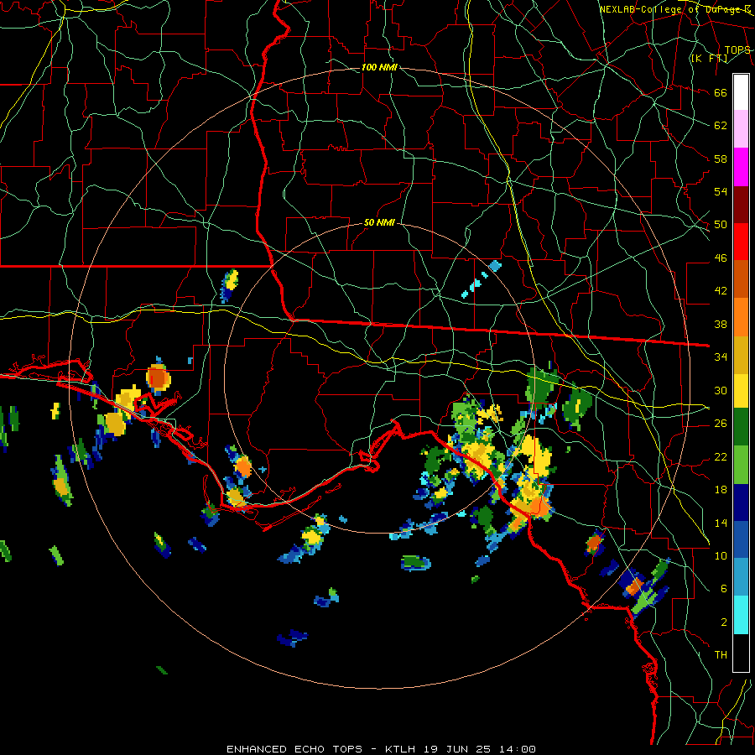Click the '100 NMI' range ring label
Viewport: 755px width, 755px height.
click(x=379, y=67)
